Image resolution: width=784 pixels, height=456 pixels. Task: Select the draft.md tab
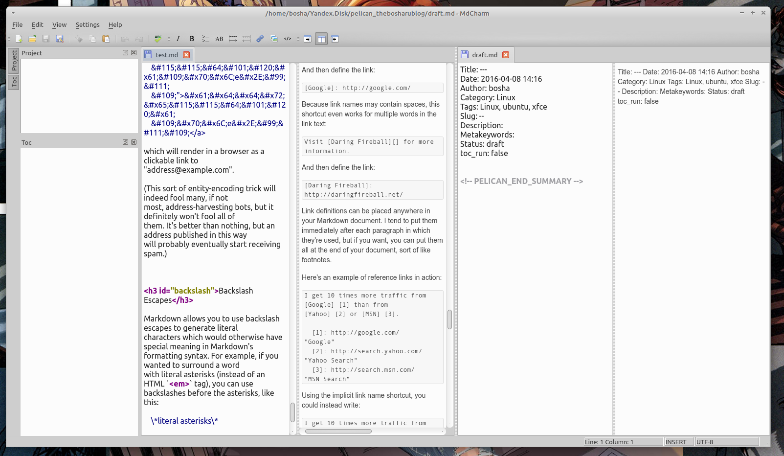[485, 55]
